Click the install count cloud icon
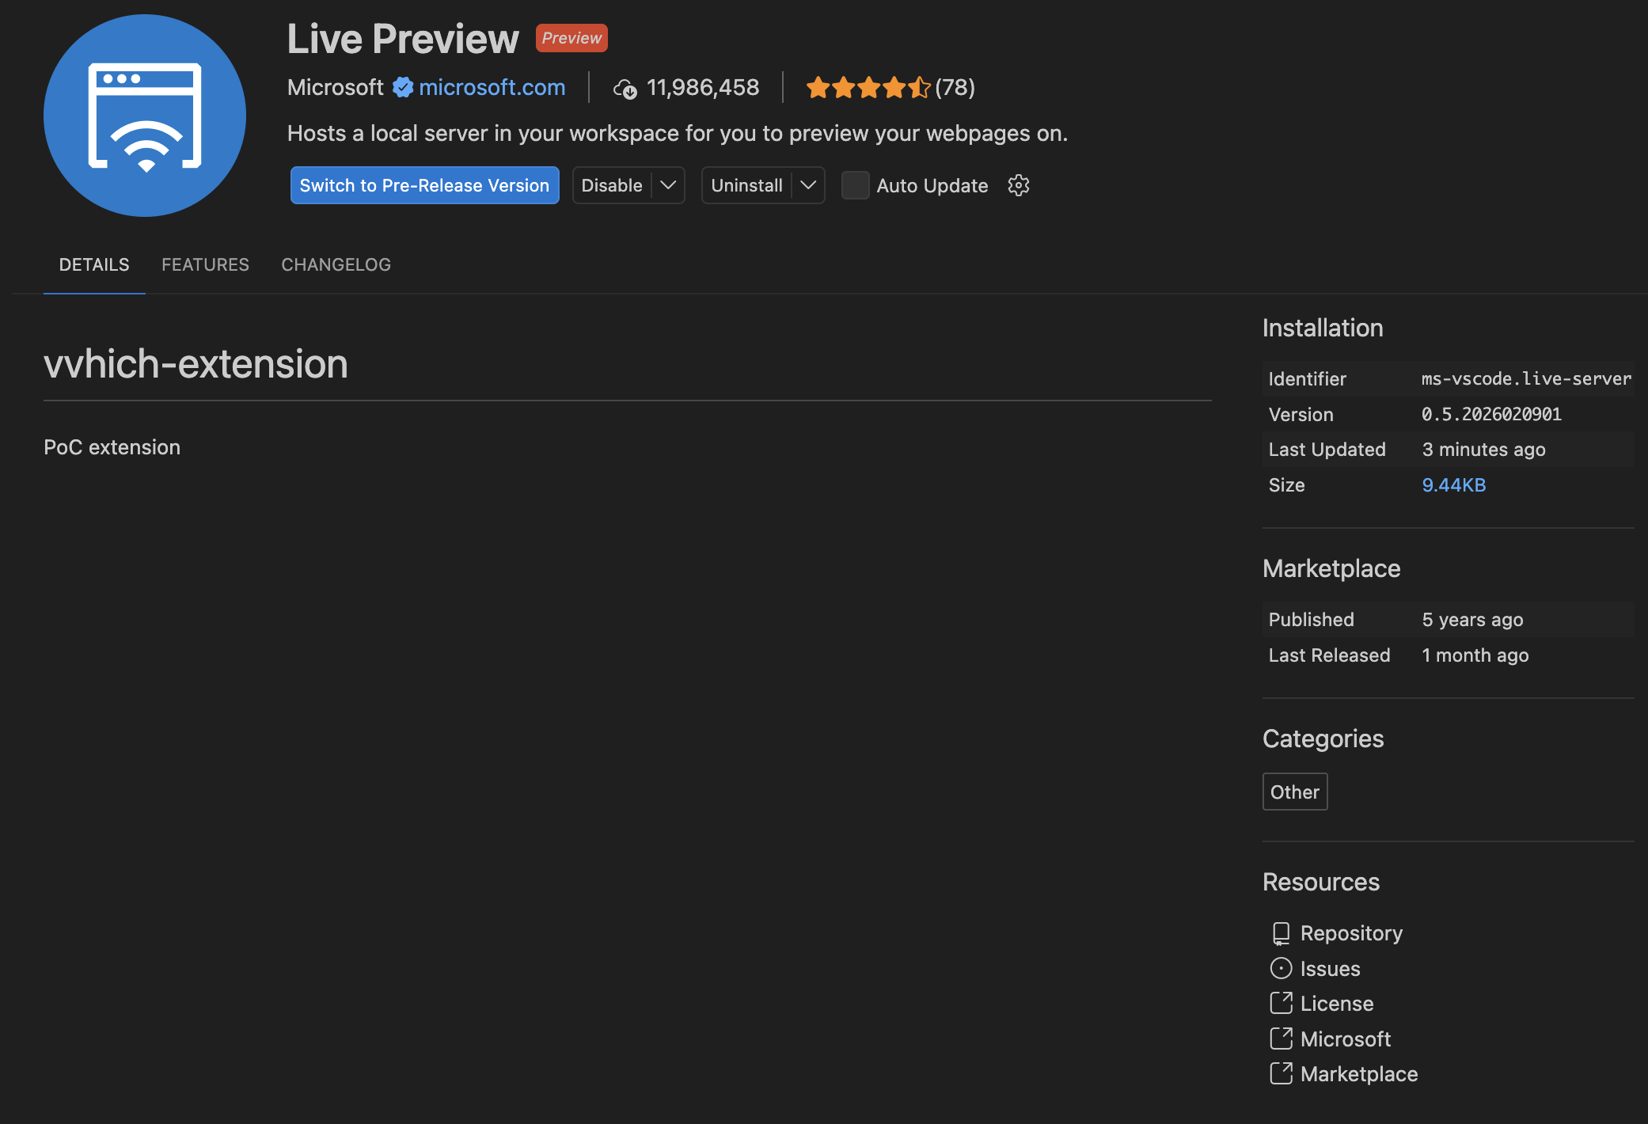The height and width of the screenshot is (1124, 1648). click(625, 89)
